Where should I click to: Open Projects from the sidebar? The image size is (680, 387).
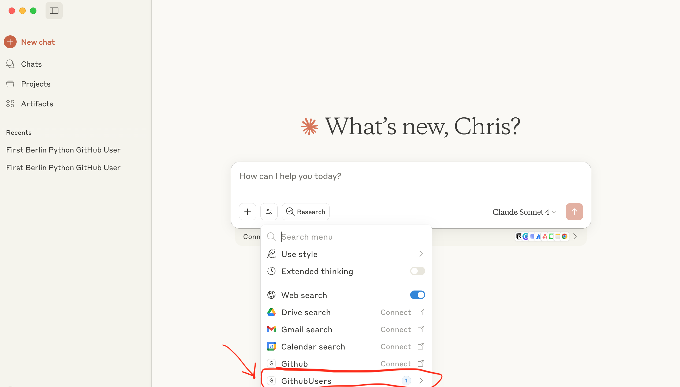click(35, 84)
